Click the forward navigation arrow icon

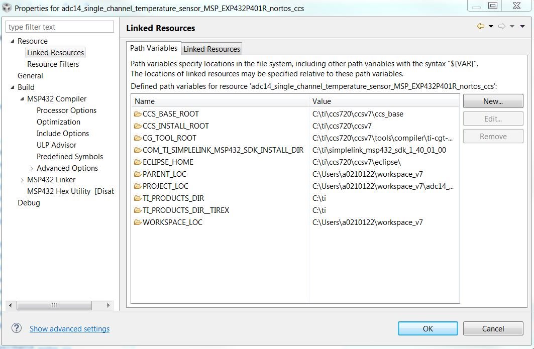click(501, 27)
